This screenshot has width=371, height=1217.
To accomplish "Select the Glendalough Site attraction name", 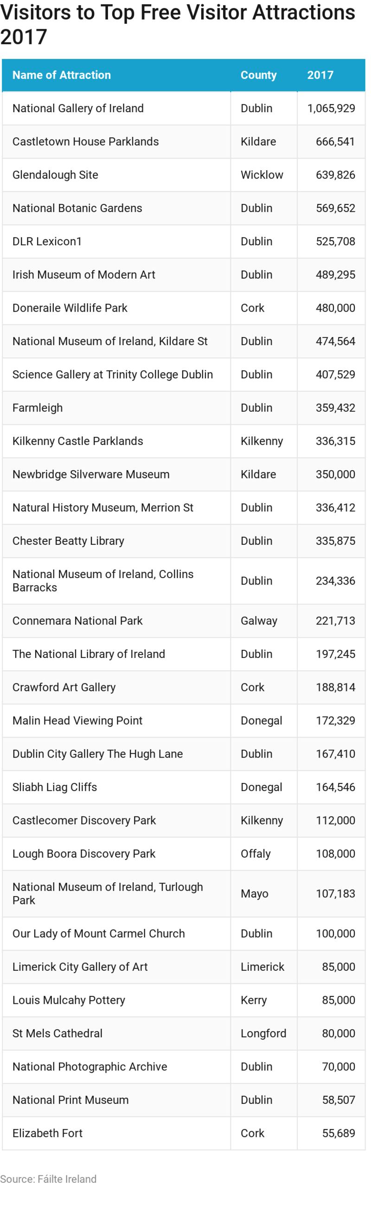I will tap(55, 175).
